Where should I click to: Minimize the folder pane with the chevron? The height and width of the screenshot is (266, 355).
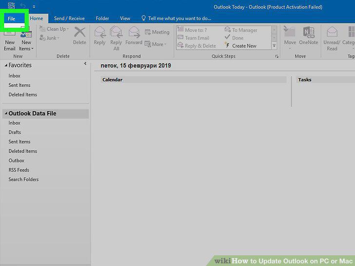85,63
